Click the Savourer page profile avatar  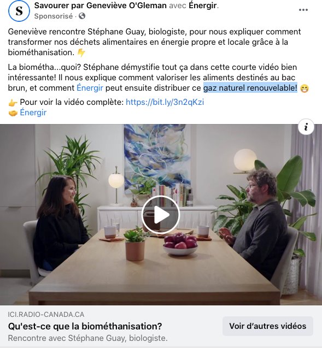point(19,11)
